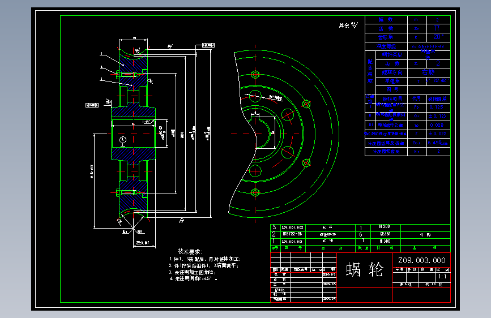Select standard "GB5782-86" in parts list
Viewport: 491px width, 318px height.
coord(292,234)
